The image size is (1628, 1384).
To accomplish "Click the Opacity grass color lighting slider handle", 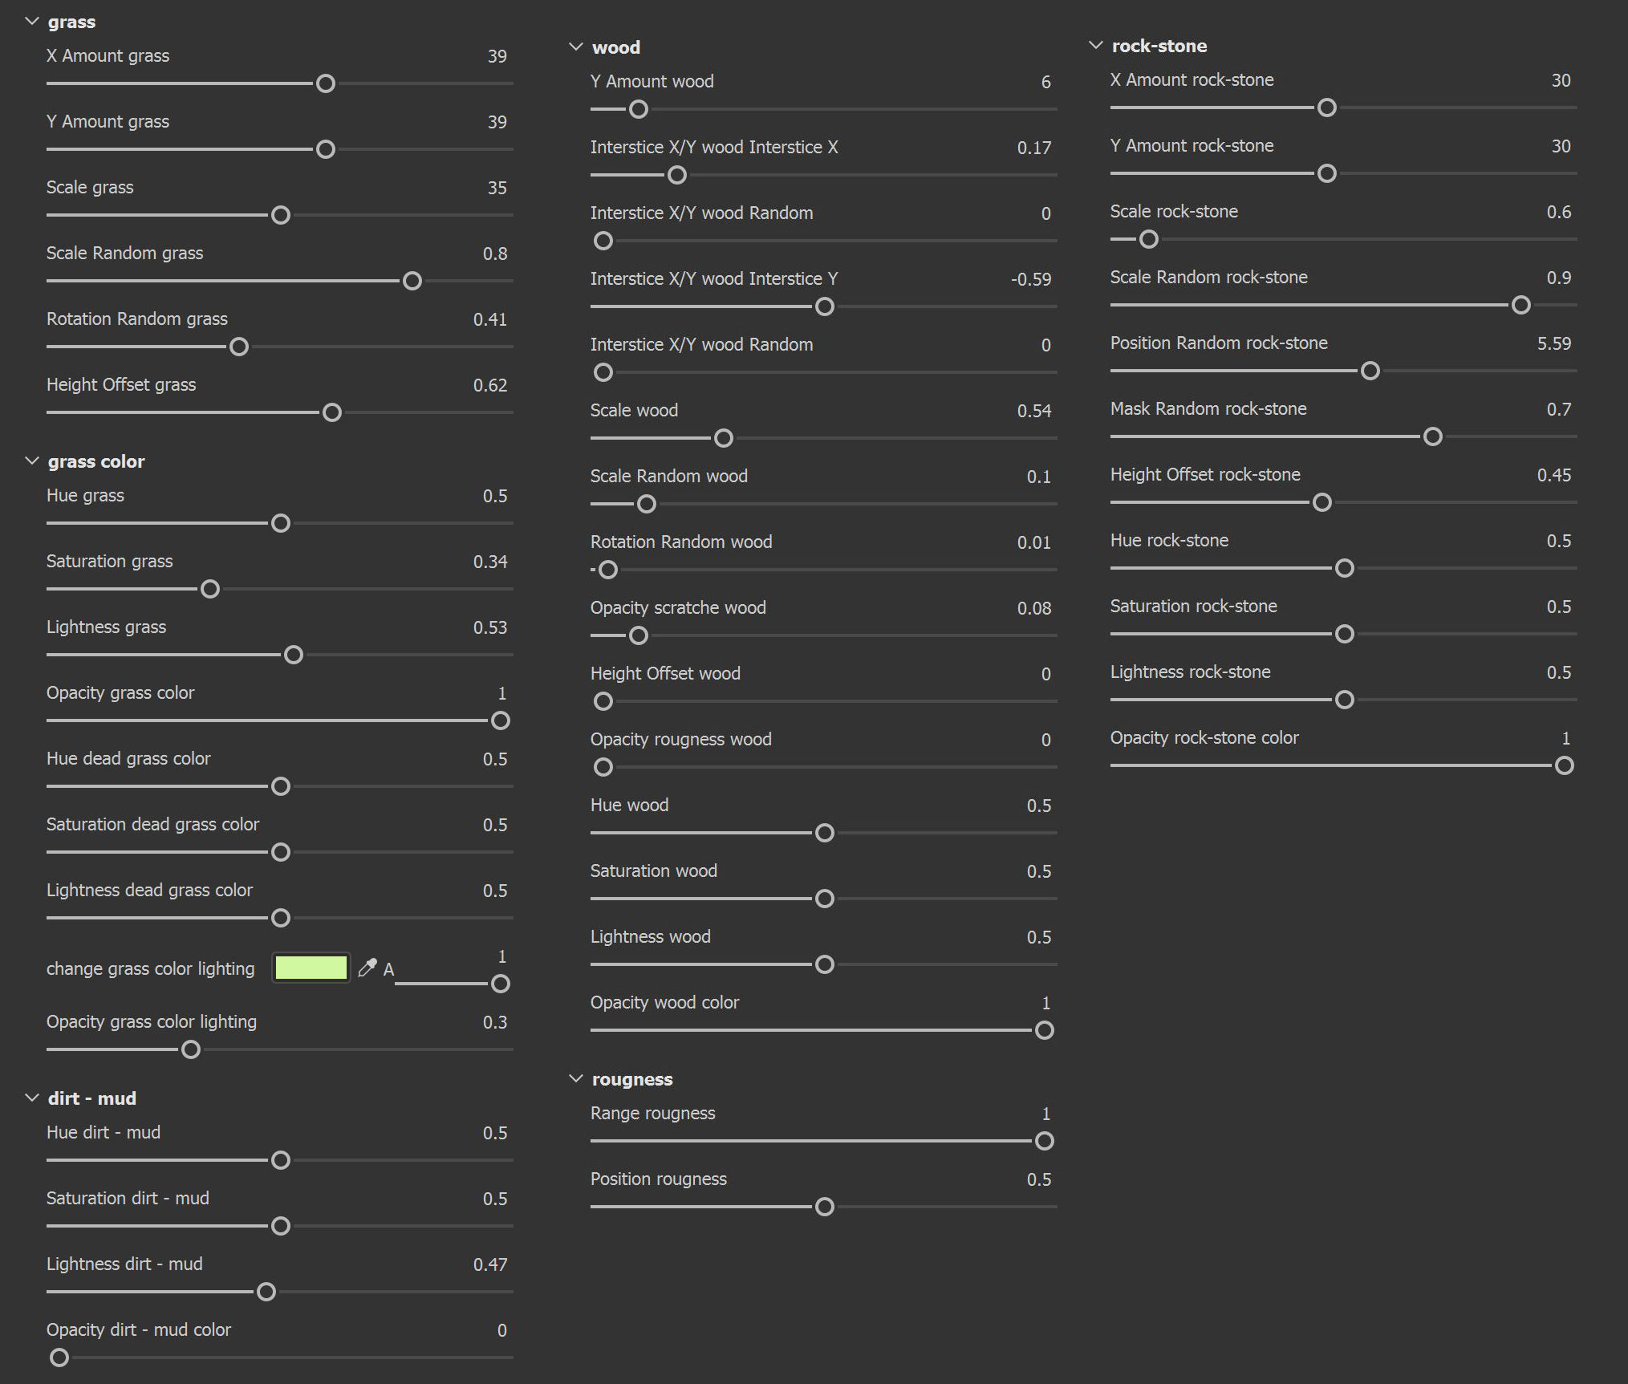I will click(x=191, y=1049).
